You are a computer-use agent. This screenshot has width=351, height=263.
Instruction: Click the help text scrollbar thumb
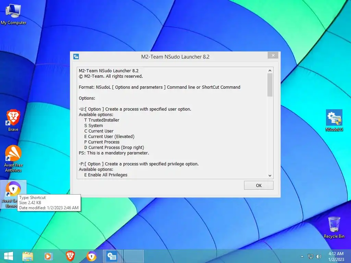pos(270,85)
